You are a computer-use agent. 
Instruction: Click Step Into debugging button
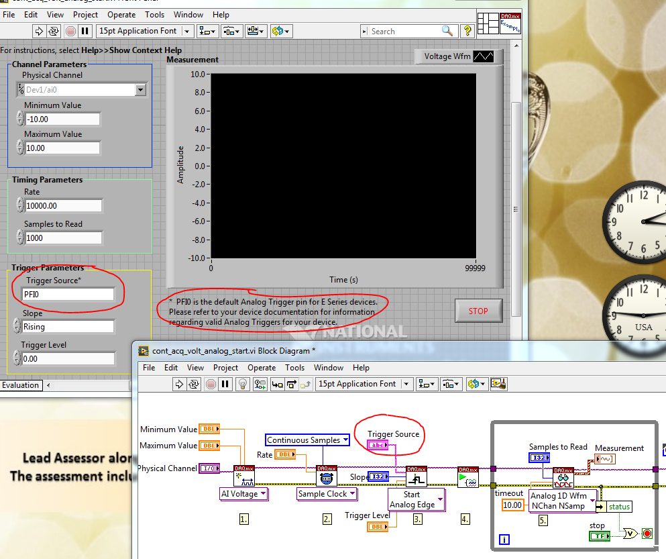(277, 385)
